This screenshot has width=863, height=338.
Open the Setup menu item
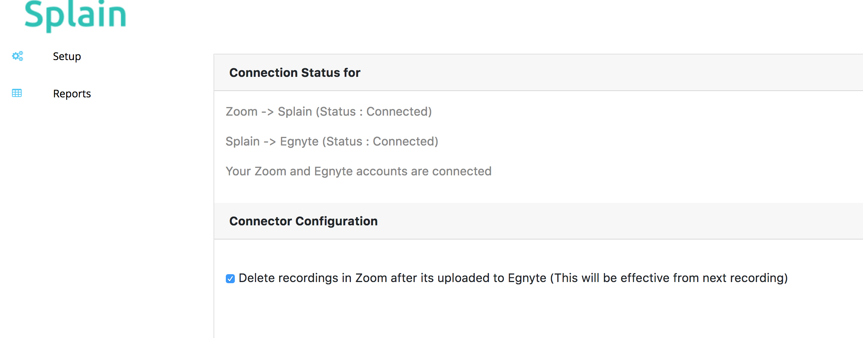coord(67,56)
